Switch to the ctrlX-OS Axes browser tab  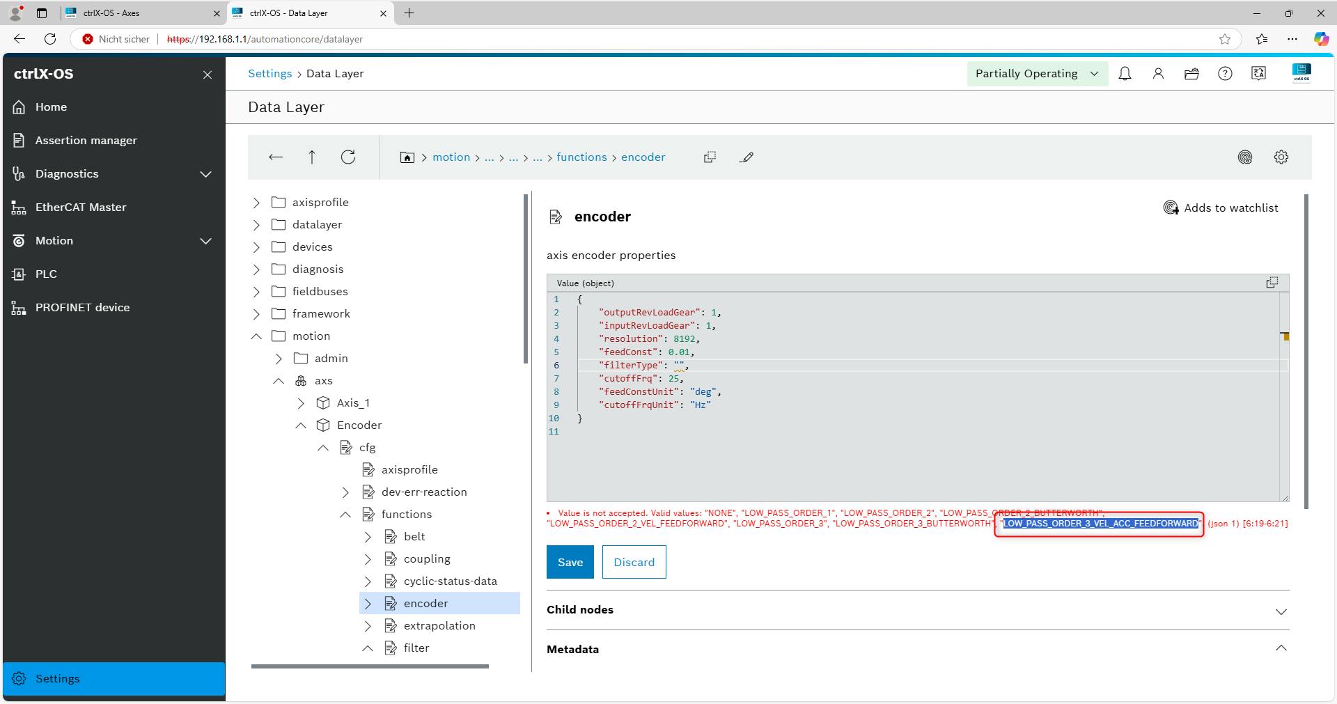[139, 13]
